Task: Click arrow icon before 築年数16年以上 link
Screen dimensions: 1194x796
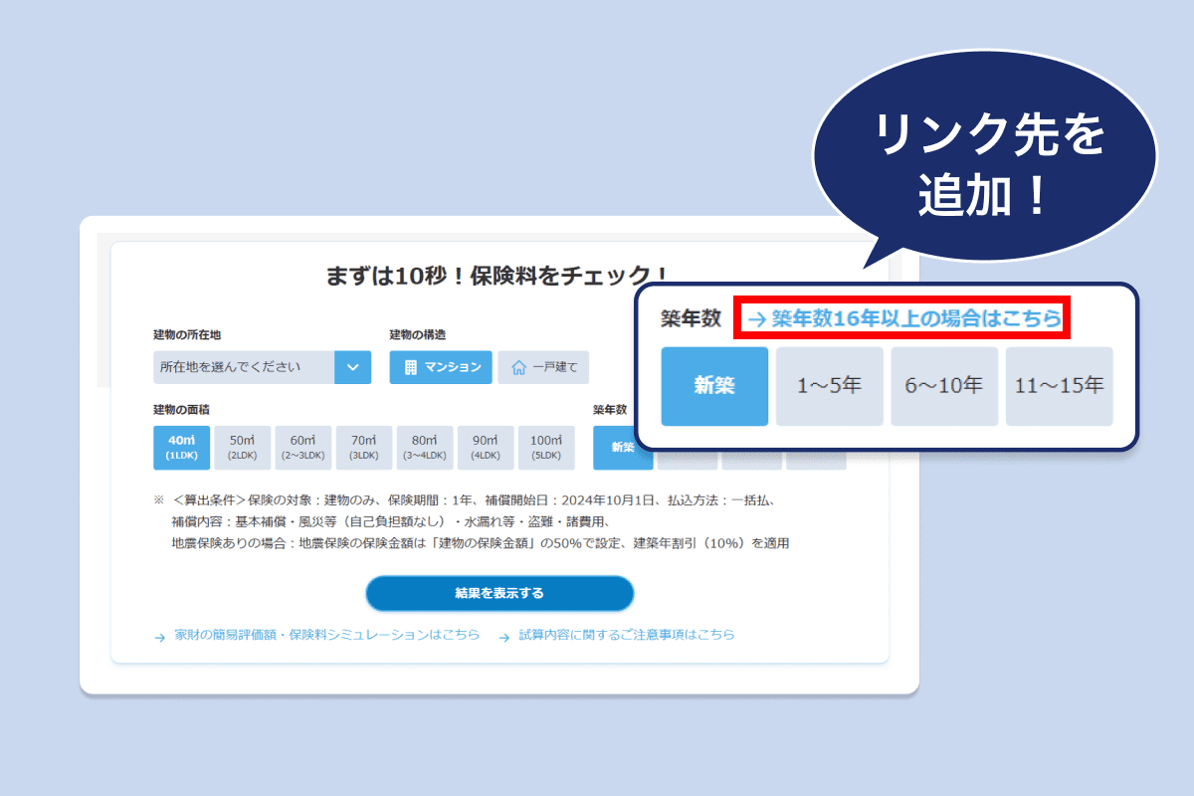Action: click(756, 319)
